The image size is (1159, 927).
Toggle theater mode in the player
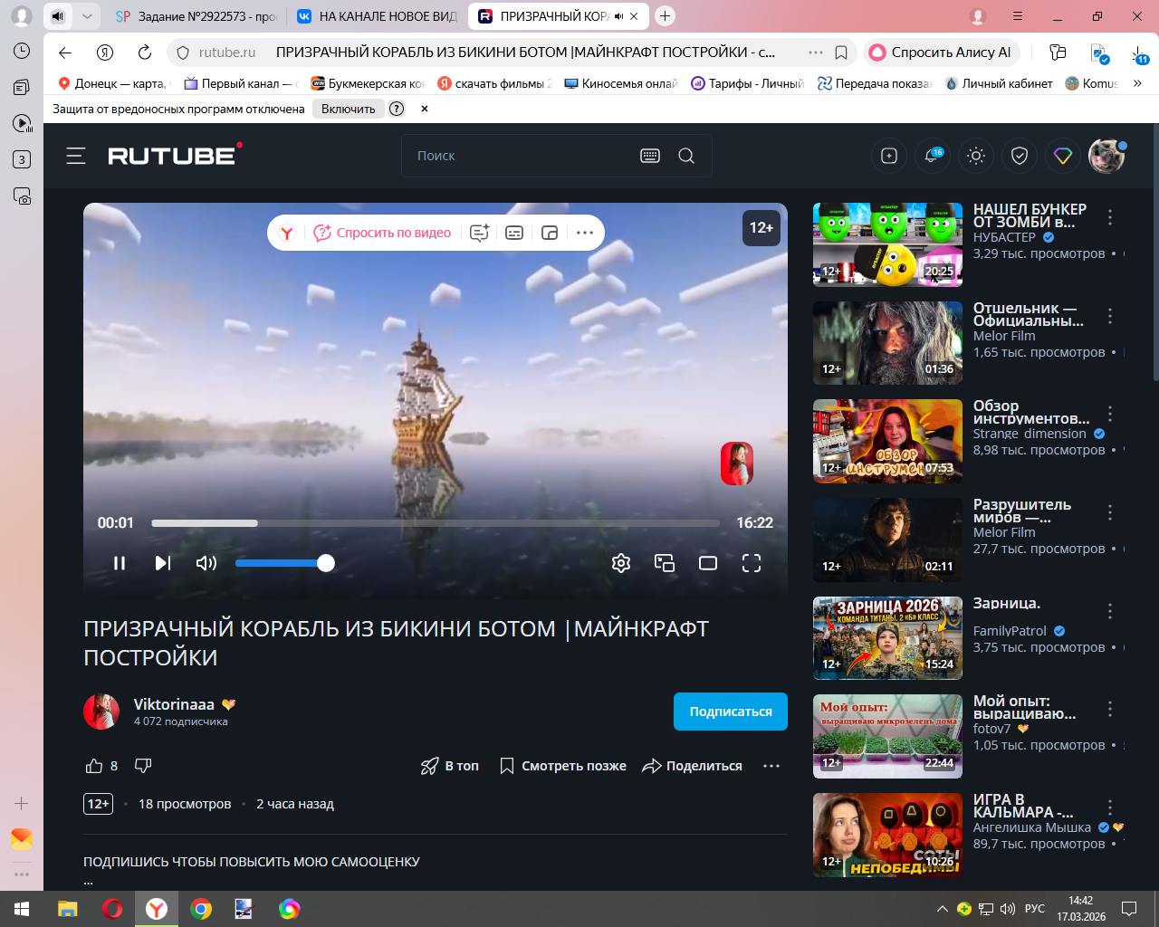click(708, 563)
